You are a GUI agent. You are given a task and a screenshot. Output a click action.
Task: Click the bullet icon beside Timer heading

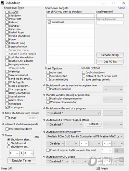(x=3, y=135)
